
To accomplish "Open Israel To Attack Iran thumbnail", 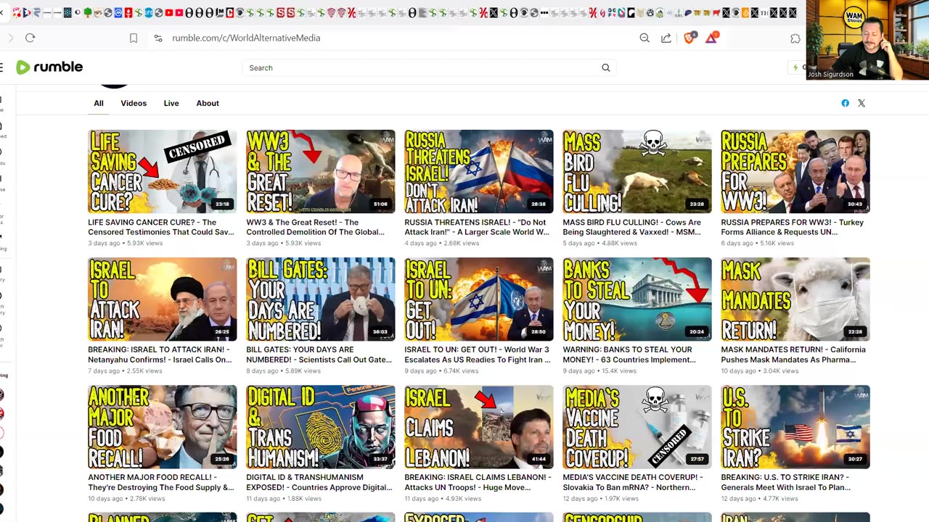I will (x=163, y=299).
